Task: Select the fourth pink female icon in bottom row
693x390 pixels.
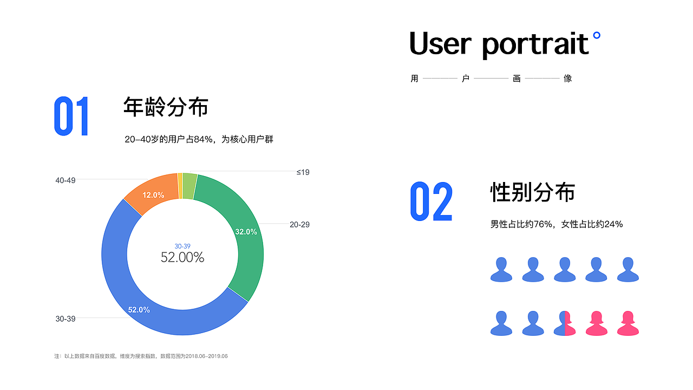Action: click(596, 323)
